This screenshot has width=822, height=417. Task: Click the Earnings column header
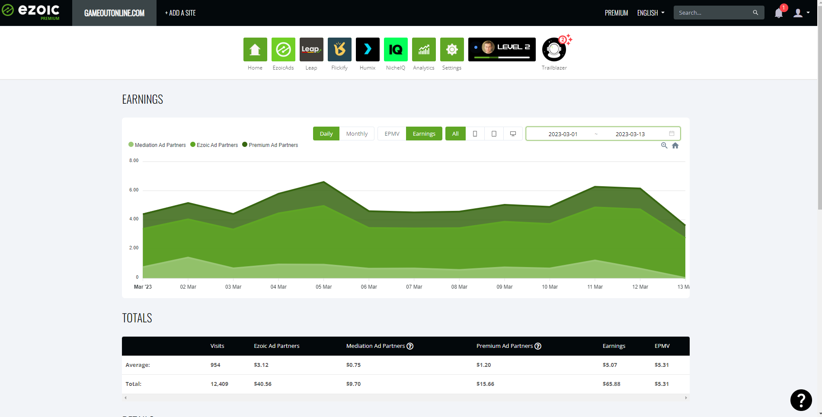tap(614, 346)
